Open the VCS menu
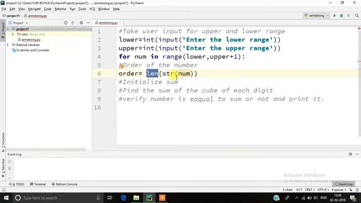Viewport: 361px width, 203px height. 92,9
